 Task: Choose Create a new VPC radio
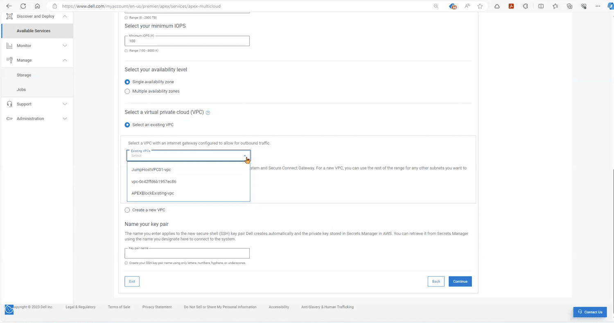coord(127,210)
